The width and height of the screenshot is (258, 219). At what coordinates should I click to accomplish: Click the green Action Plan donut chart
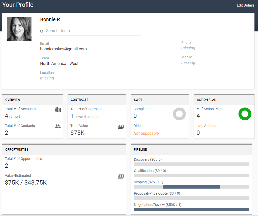pyautogui.click(x=245, y=114)
